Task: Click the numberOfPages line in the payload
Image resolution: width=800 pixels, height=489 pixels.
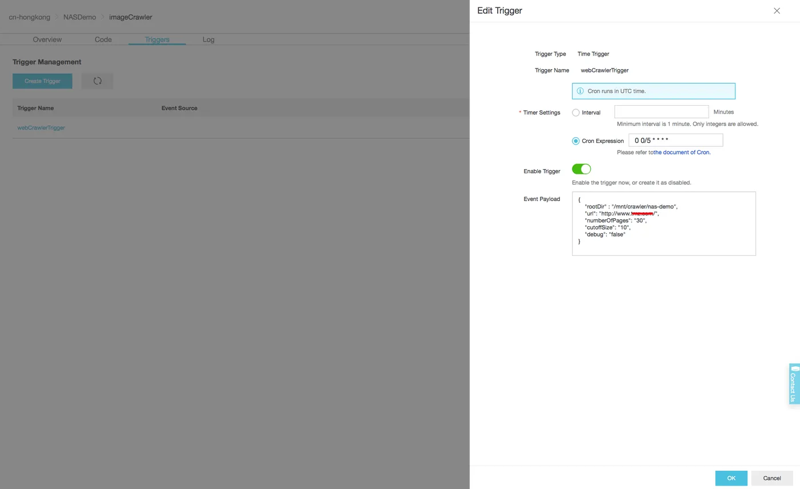Action: (615, 221)
